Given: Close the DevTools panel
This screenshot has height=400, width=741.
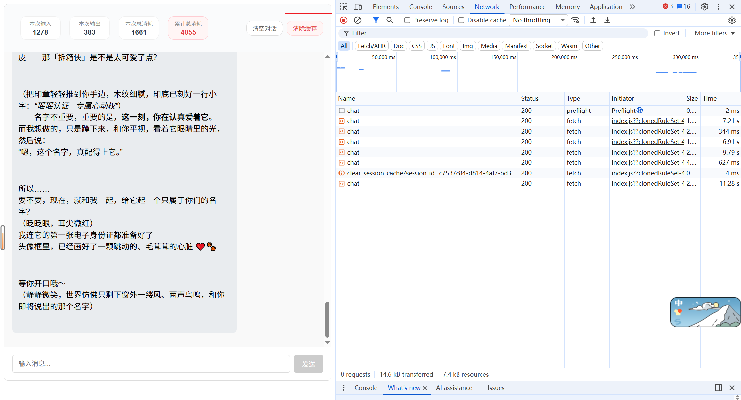Looking at the screenshot, I should [x=732, y=7].
